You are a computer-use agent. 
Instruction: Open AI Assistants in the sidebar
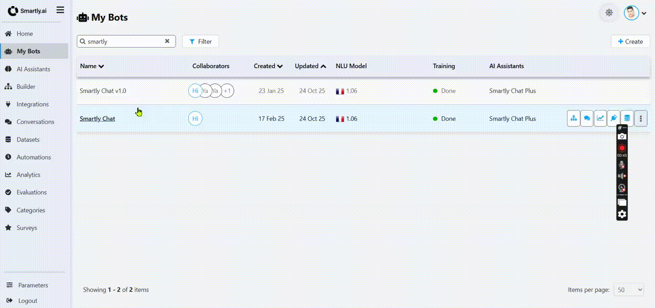[34, 69]
